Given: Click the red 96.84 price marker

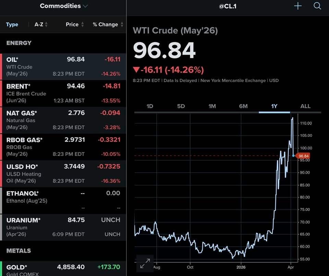Looking at the screenshot, I should tap(304, 156).
